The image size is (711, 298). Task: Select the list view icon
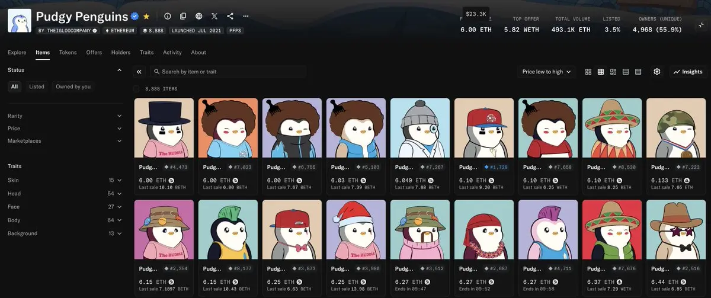click(x=626, y=72)
